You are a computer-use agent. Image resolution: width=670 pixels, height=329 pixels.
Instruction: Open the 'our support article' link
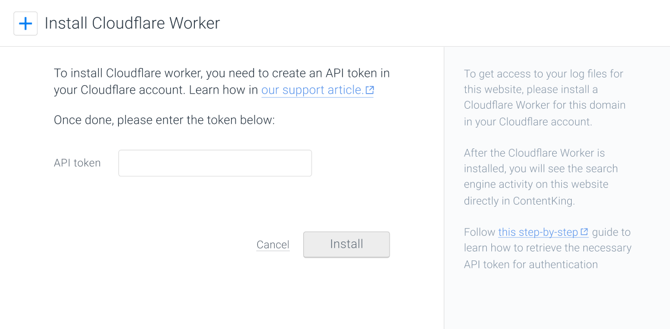pyautogui.click(x=317, y=90)
